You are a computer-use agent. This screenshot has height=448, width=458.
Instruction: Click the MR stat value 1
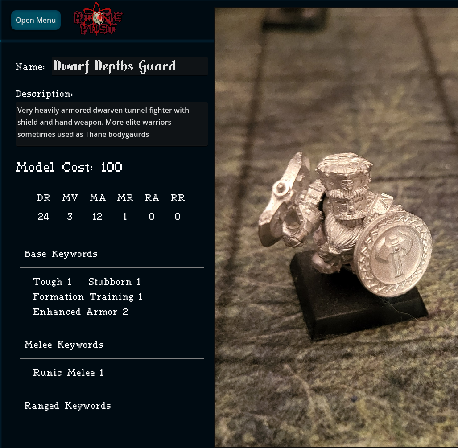(125, 216)
